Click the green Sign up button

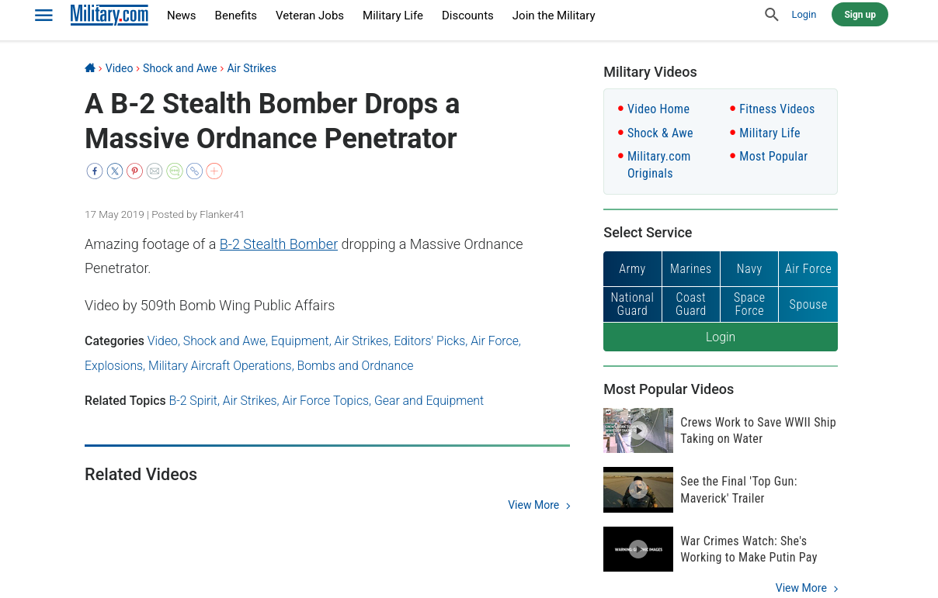[x=860, y=15]
